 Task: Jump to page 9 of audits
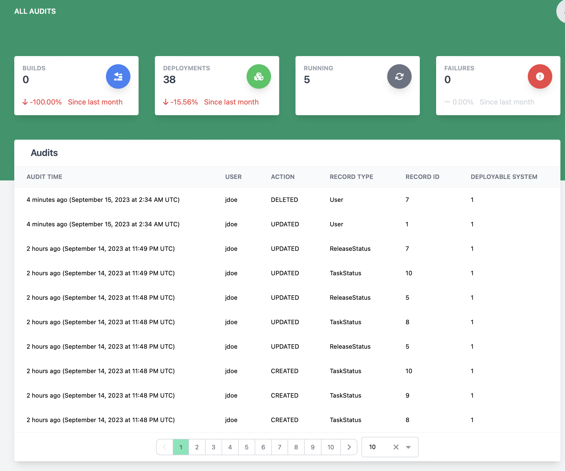(x=313, y=447)
